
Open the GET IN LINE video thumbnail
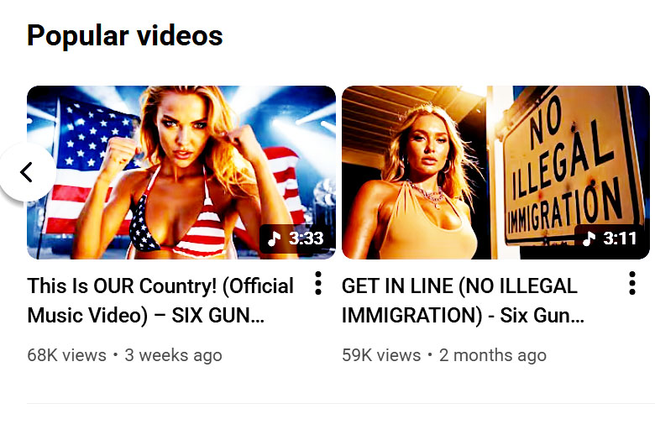(495, 172)
